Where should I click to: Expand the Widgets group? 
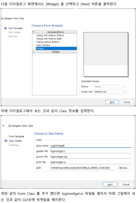click(x=34, y=52)
